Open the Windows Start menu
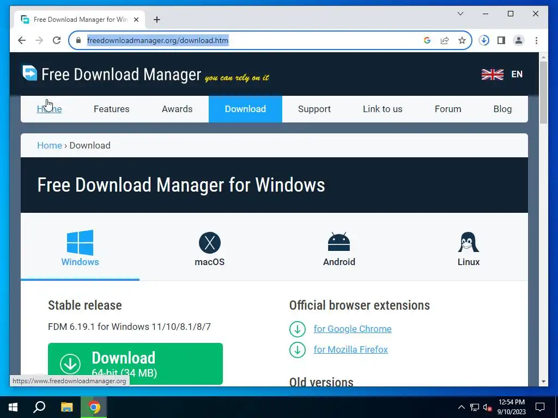This screenshot has width=558, height=418. pos(13,407)
